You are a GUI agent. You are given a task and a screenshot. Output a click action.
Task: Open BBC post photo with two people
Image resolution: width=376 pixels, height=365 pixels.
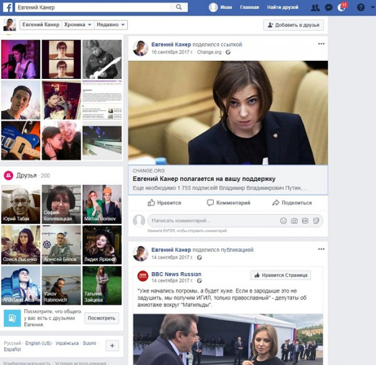tap(228, 339)
